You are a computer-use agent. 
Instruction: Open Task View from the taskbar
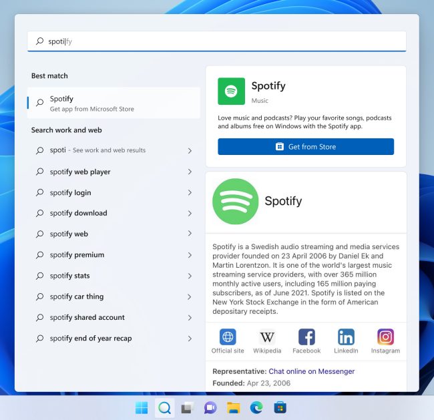[x=188, y=407]
